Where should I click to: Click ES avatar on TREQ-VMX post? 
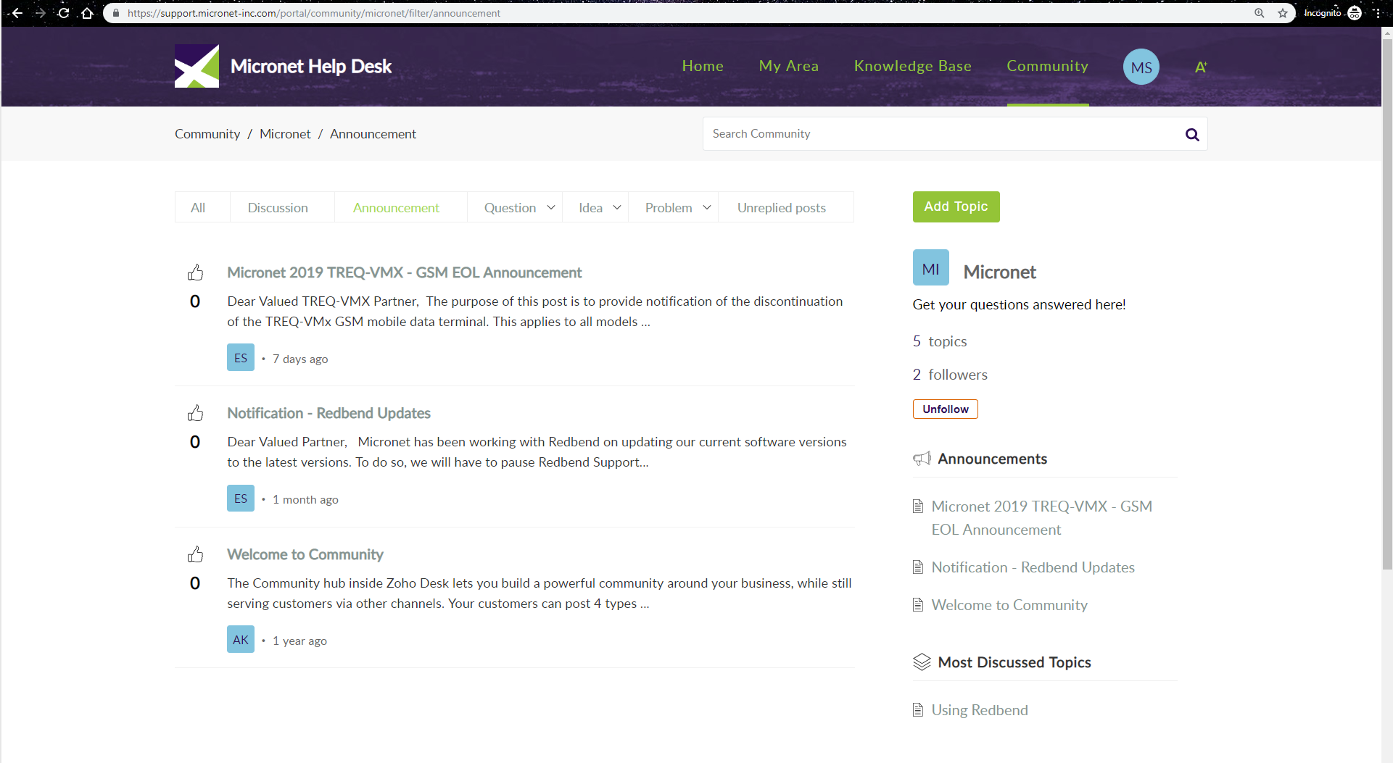click(x=241, y=358)
